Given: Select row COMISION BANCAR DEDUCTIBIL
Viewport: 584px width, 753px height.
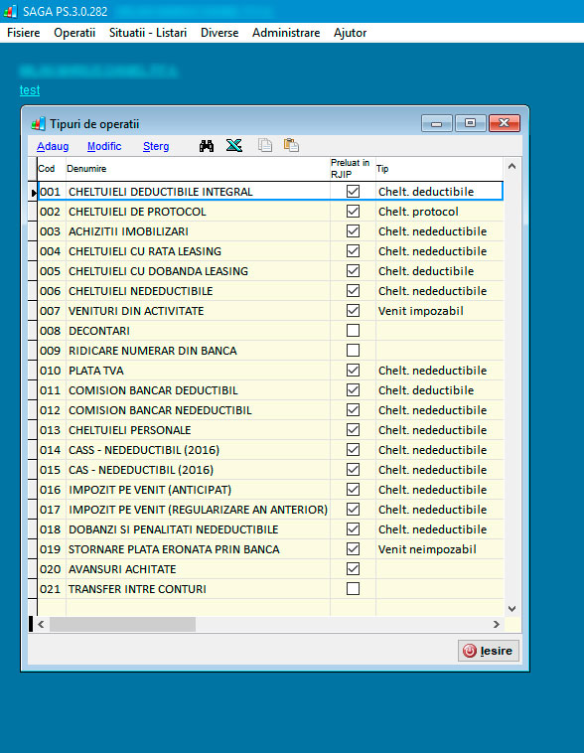Looking at the screenshot, I should pos(270,390).
